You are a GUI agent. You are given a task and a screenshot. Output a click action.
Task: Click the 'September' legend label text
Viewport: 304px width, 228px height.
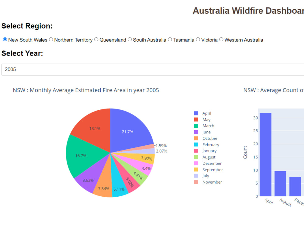(213, 170)
